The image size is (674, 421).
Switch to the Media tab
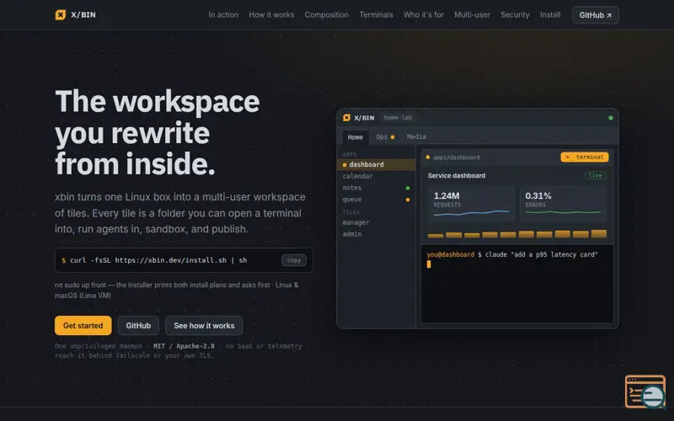coord(416,136)
